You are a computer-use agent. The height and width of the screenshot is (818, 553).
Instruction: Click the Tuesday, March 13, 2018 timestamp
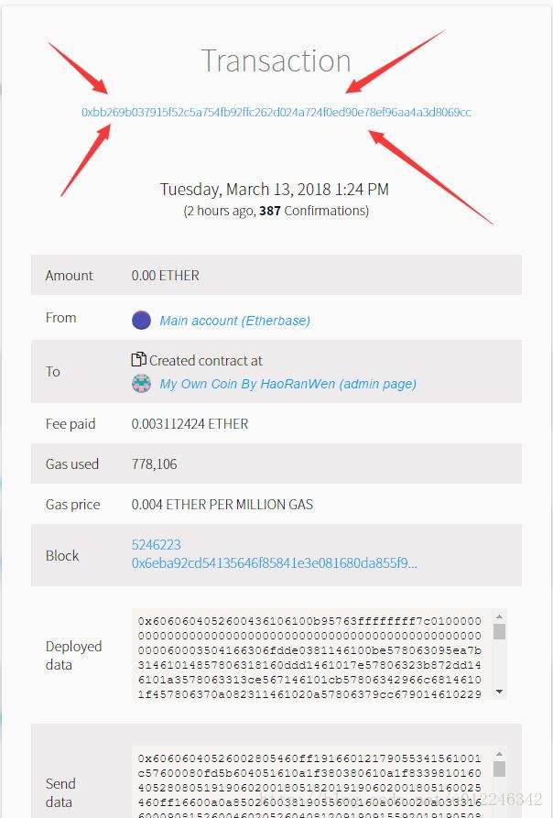pyautogui.click(x=275, y=190)
